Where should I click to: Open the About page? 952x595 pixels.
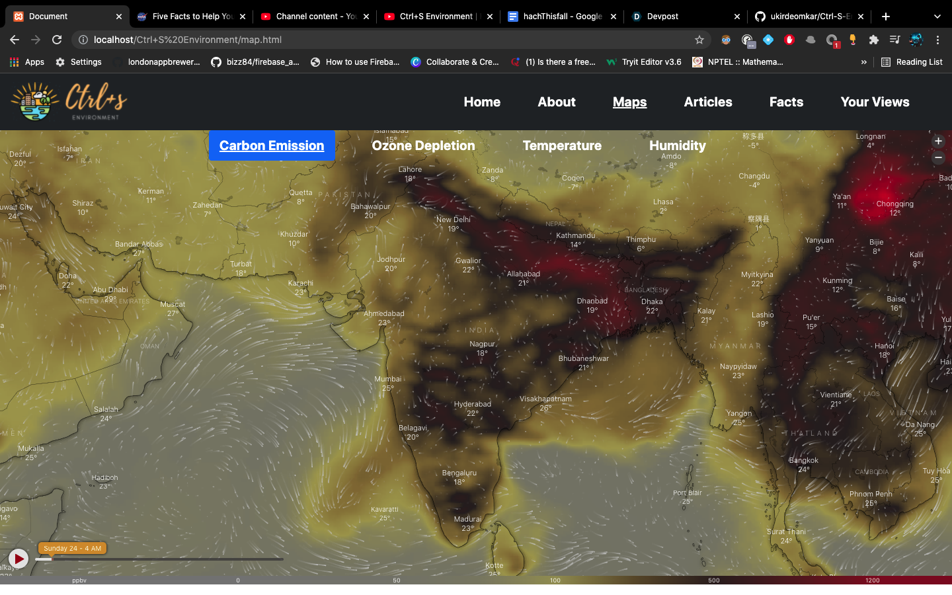tap(557, 102)
